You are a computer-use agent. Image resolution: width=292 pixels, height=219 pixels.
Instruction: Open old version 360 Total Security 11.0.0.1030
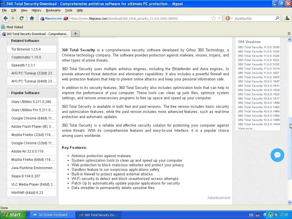point(258,52)
